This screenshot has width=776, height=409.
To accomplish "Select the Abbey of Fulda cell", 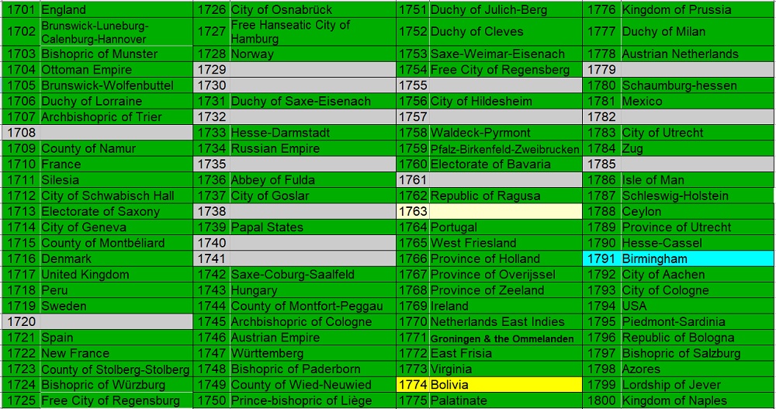I will click(312, 180).
